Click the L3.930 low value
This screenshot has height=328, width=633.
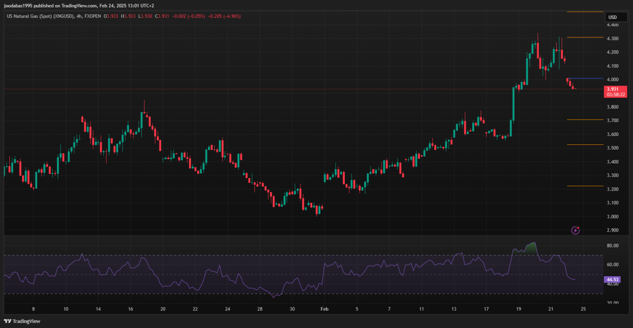click(x=145, y=16)
